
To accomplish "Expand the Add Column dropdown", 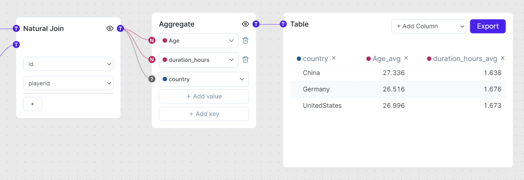I will click(429, 26).
